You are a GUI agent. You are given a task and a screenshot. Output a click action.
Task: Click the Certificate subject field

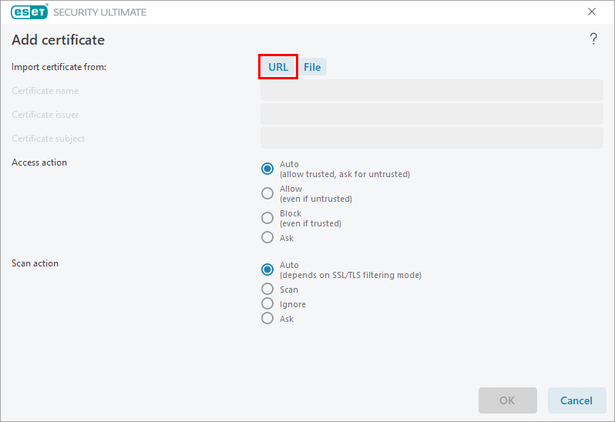point(432,139)
